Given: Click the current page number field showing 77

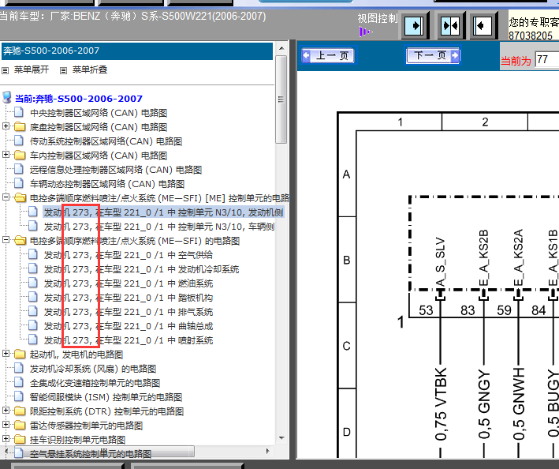Looking at the screenshot, I should coord(547,59).
